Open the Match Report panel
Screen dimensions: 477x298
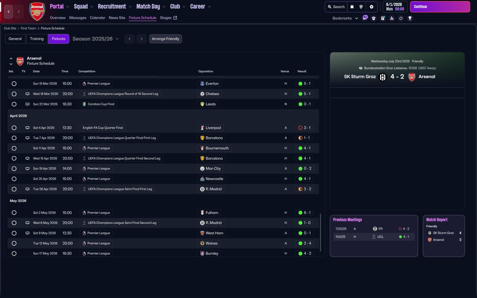coord(444,236)
